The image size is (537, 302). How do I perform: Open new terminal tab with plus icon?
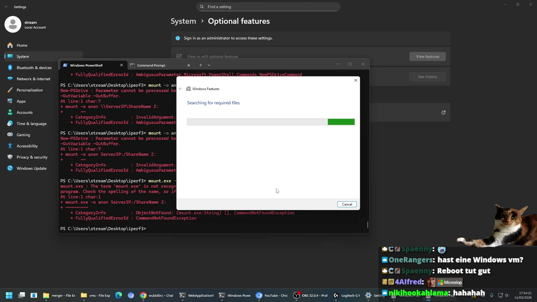[201, 65]
